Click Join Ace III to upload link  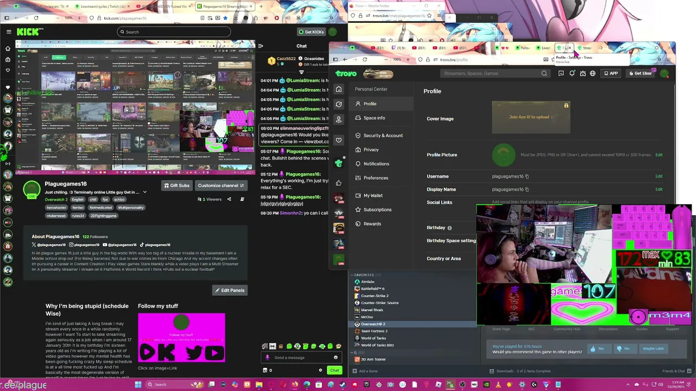pos(530,117)
